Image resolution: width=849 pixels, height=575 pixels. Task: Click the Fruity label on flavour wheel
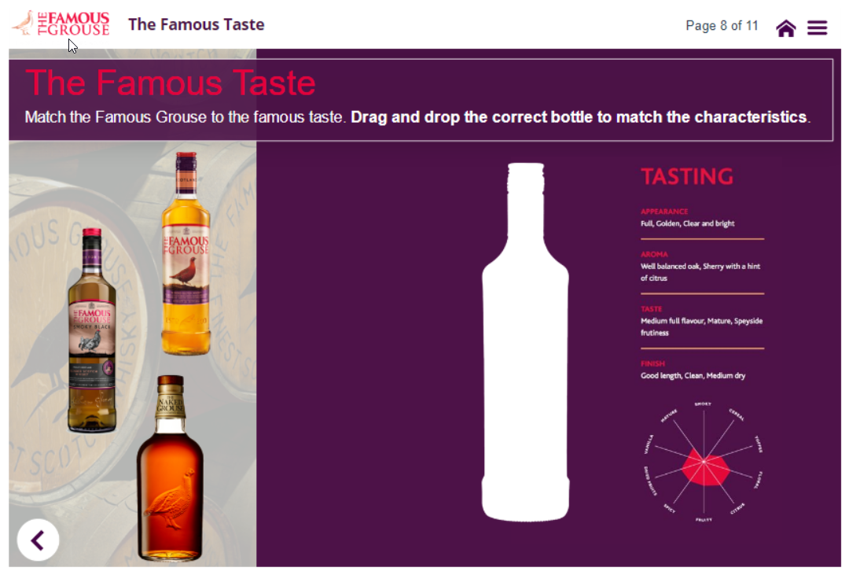coord(703,520)
